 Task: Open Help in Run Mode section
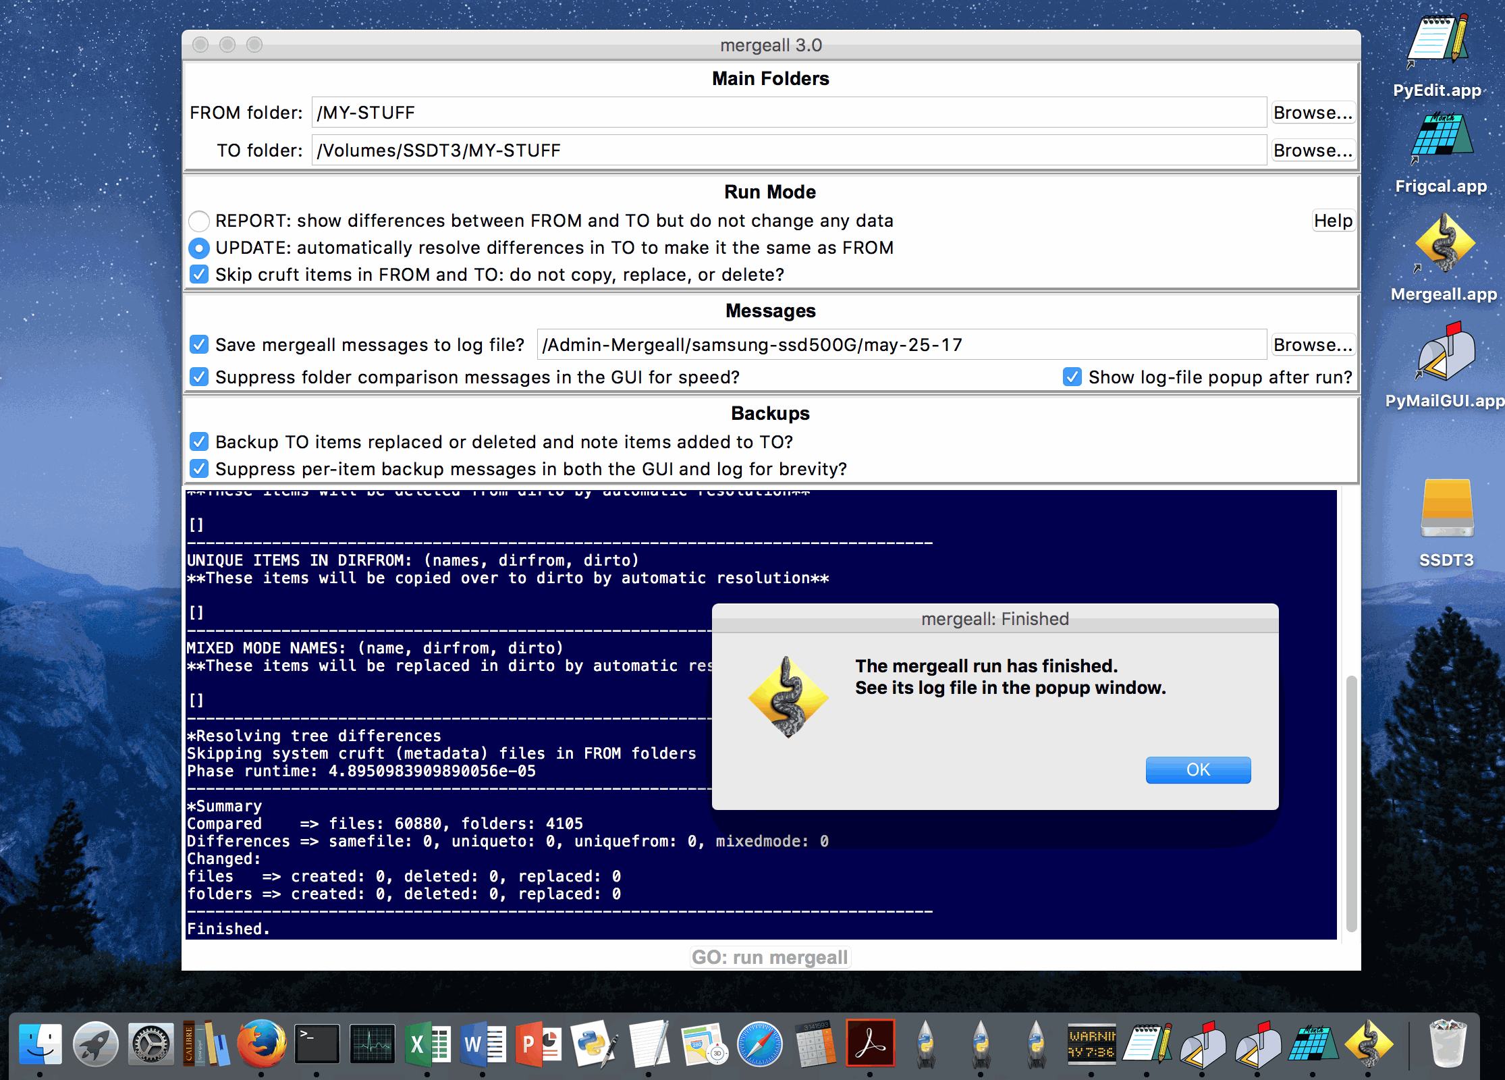click(x=1333, y=221)
